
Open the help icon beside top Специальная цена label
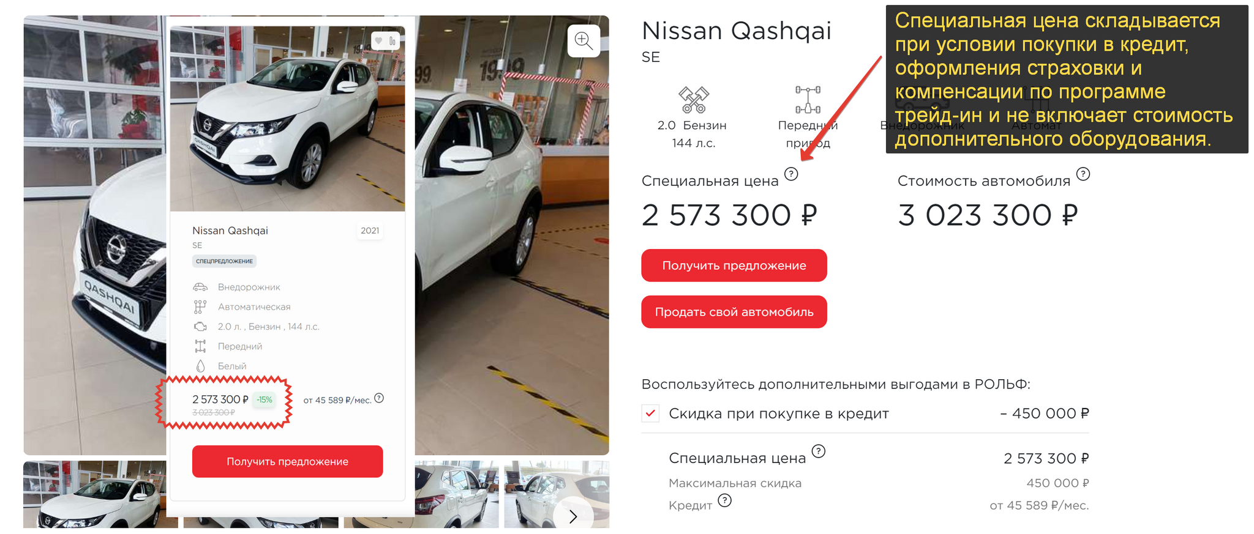[x=791, y=174]
